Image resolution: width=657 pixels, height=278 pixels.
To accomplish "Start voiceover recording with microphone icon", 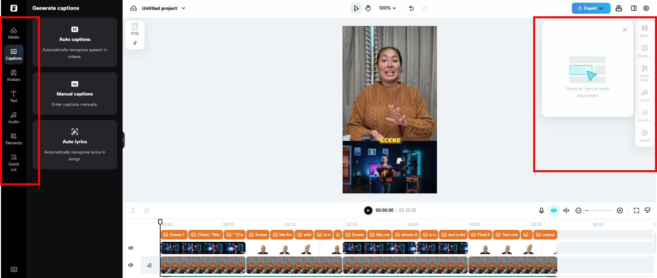I will pos(541,210).
